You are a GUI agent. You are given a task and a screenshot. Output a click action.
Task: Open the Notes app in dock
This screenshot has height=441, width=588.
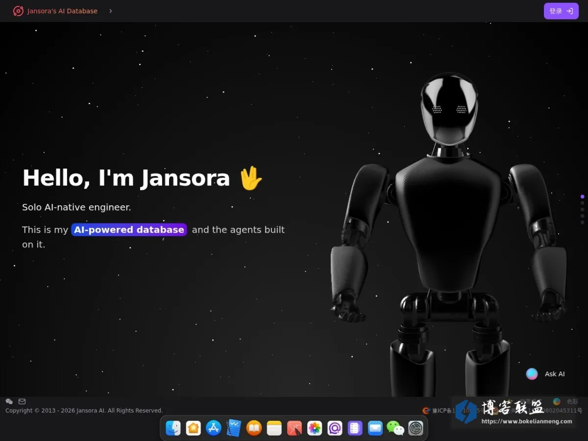coord(274,428)
